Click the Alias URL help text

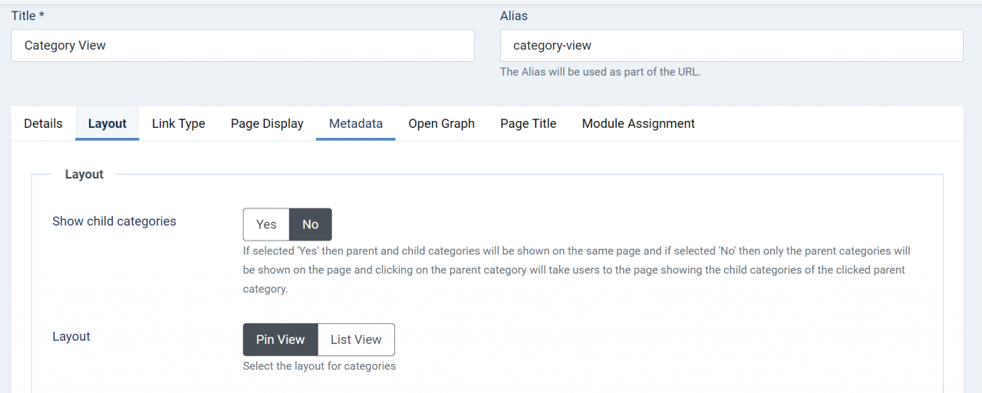coord(600,72)
